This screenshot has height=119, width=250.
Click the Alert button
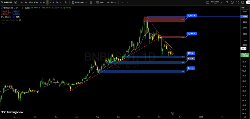100,2
